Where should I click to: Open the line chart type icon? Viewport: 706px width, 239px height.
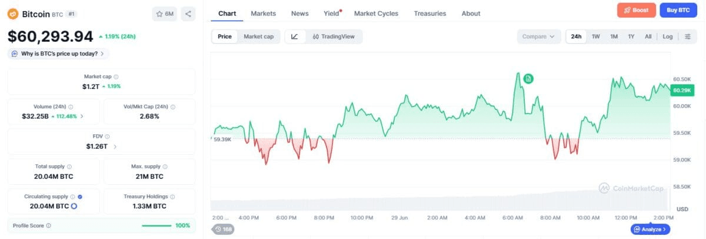tap(295, 36)
